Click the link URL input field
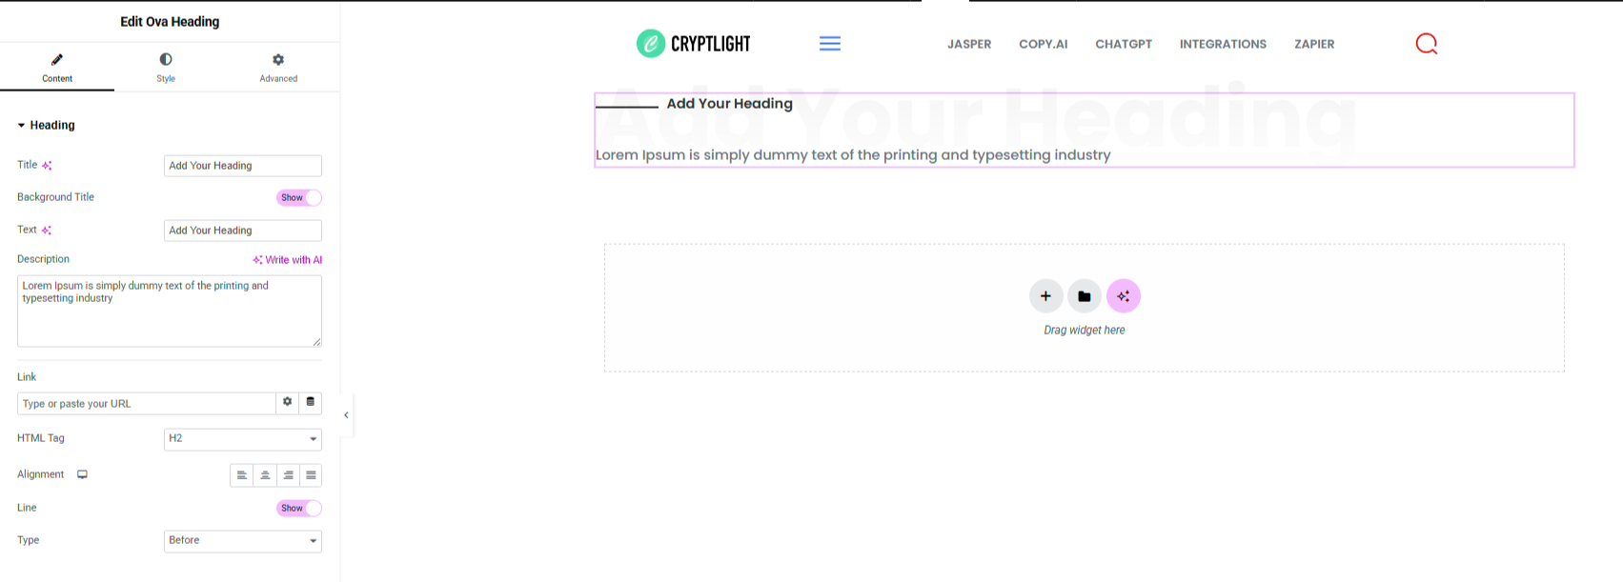1623x582 pixels. (147, 404)
